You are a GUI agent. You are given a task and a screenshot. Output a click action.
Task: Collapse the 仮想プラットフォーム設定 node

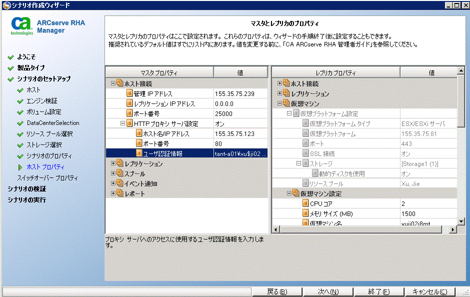point(289,113)
